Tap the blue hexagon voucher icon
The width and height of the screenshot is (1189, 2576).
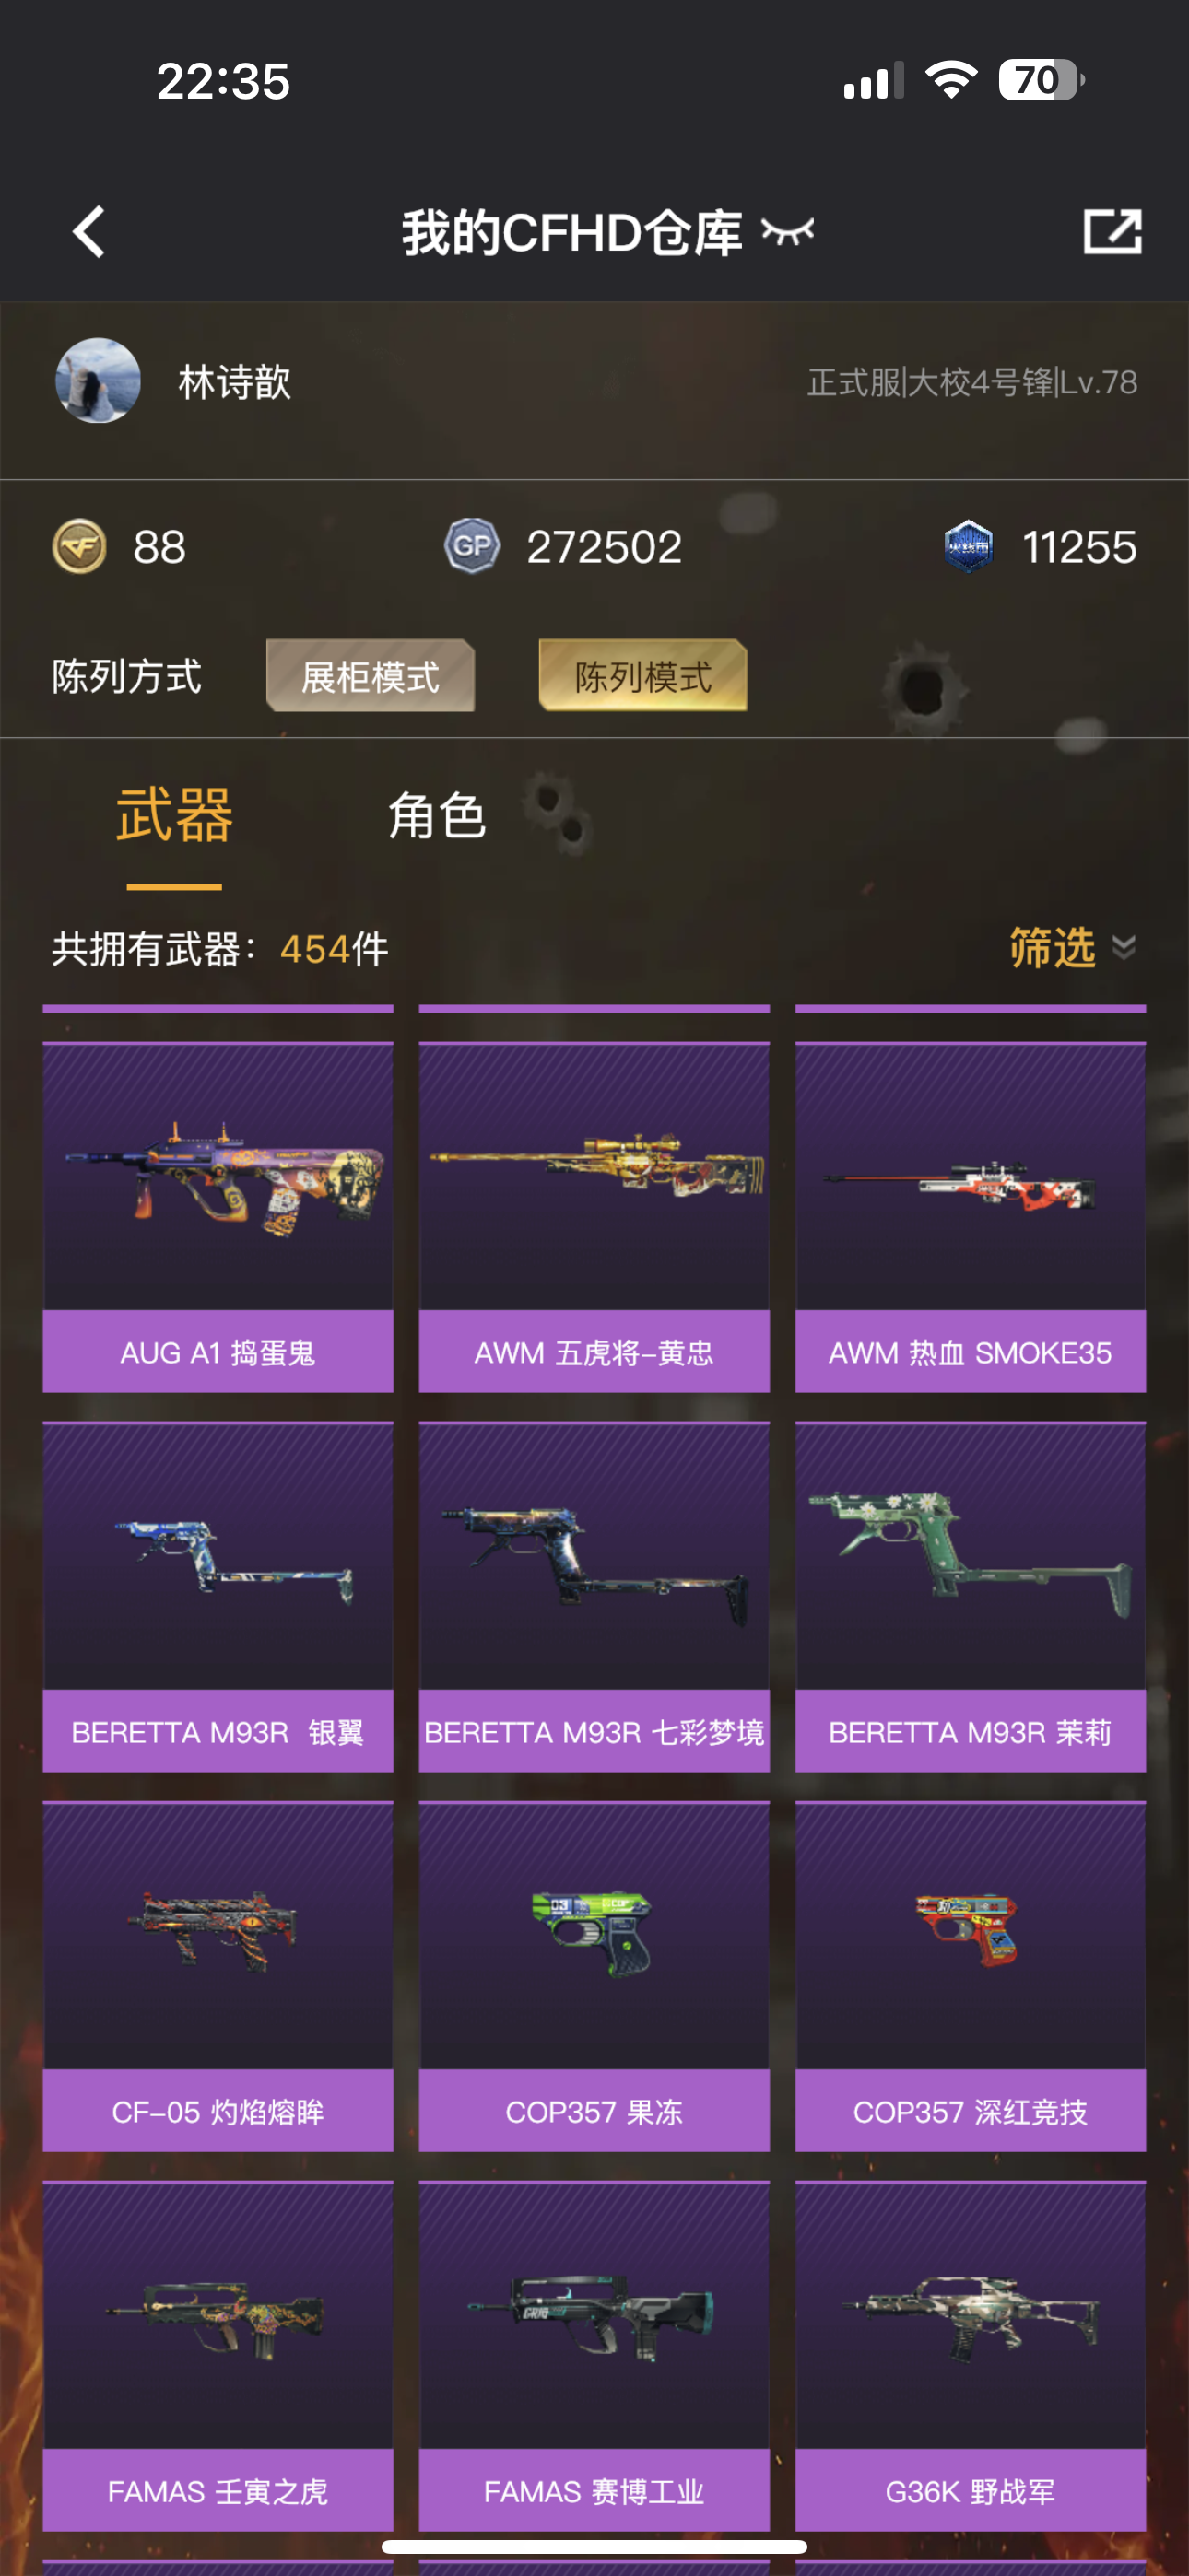pyautogui.click(x=968, y=546)
